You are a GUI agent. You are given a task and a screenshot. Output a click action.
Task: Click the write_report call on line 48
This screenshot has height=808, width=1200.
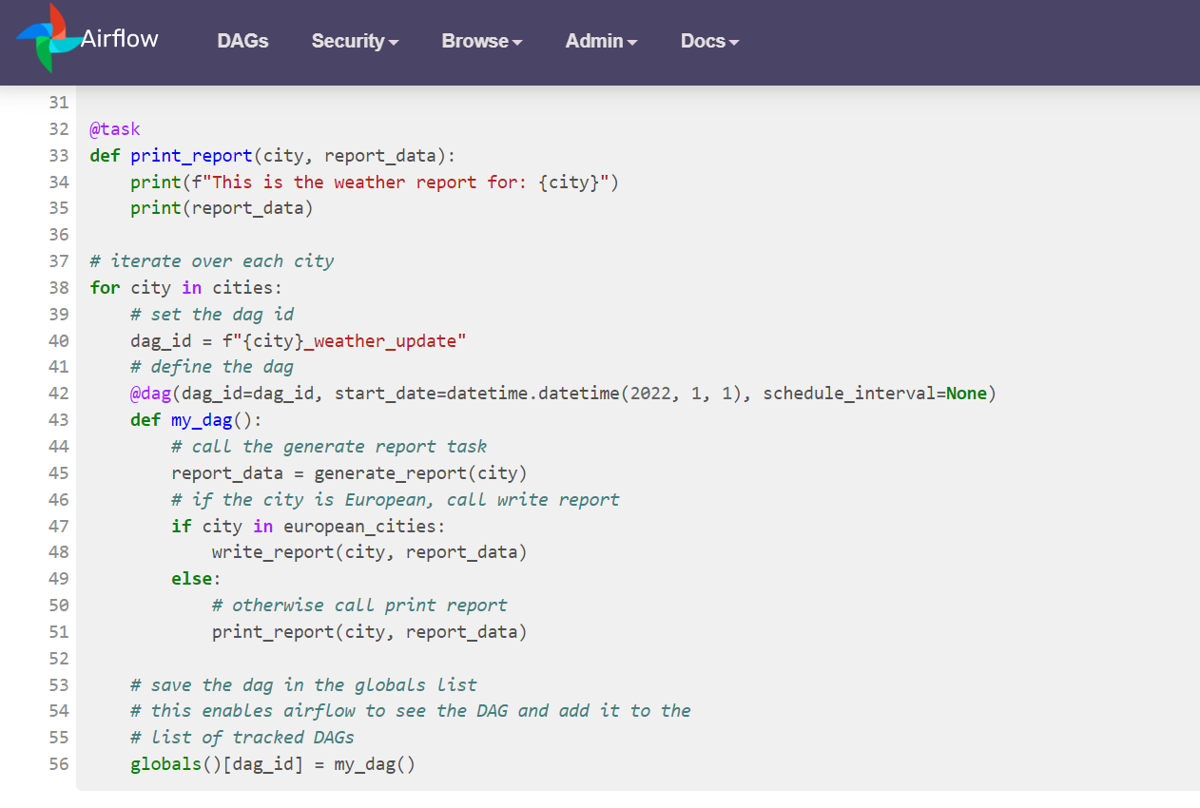(x=273, y=552)
